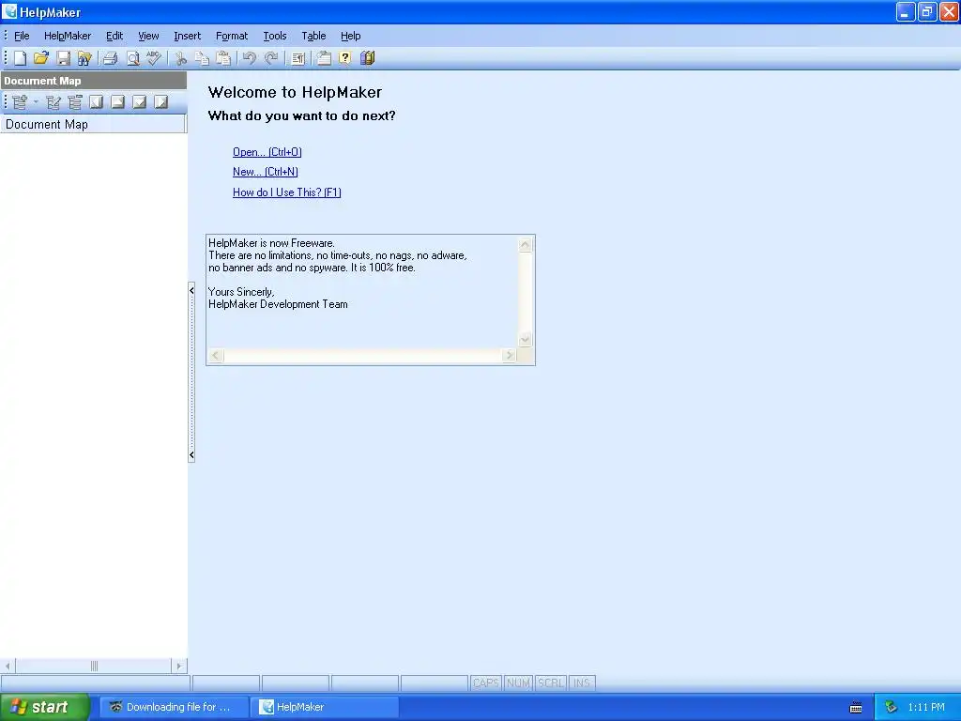Switch to Downloading file taskbar item
This screenshot has height=721, width=961.
click(174, 707)
